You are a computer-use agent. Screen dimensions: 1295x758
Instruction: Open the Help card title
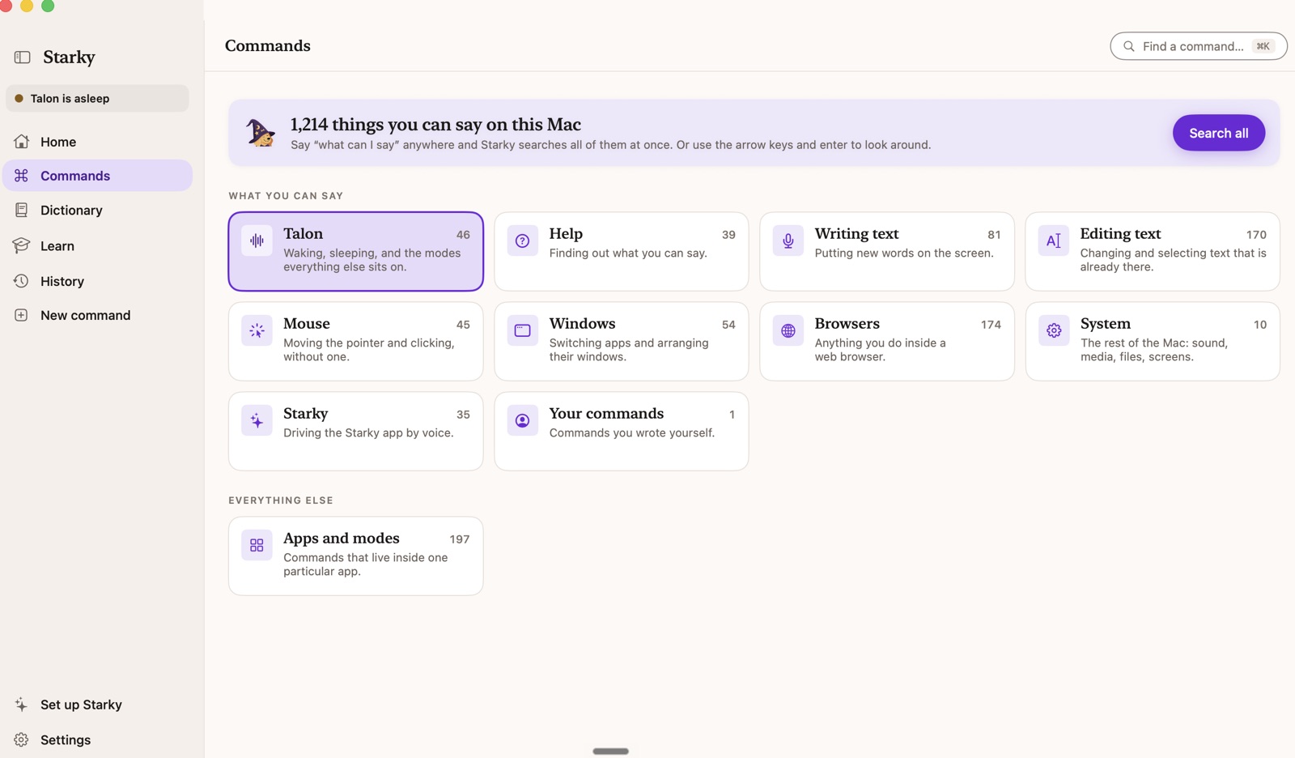(566, 233)
